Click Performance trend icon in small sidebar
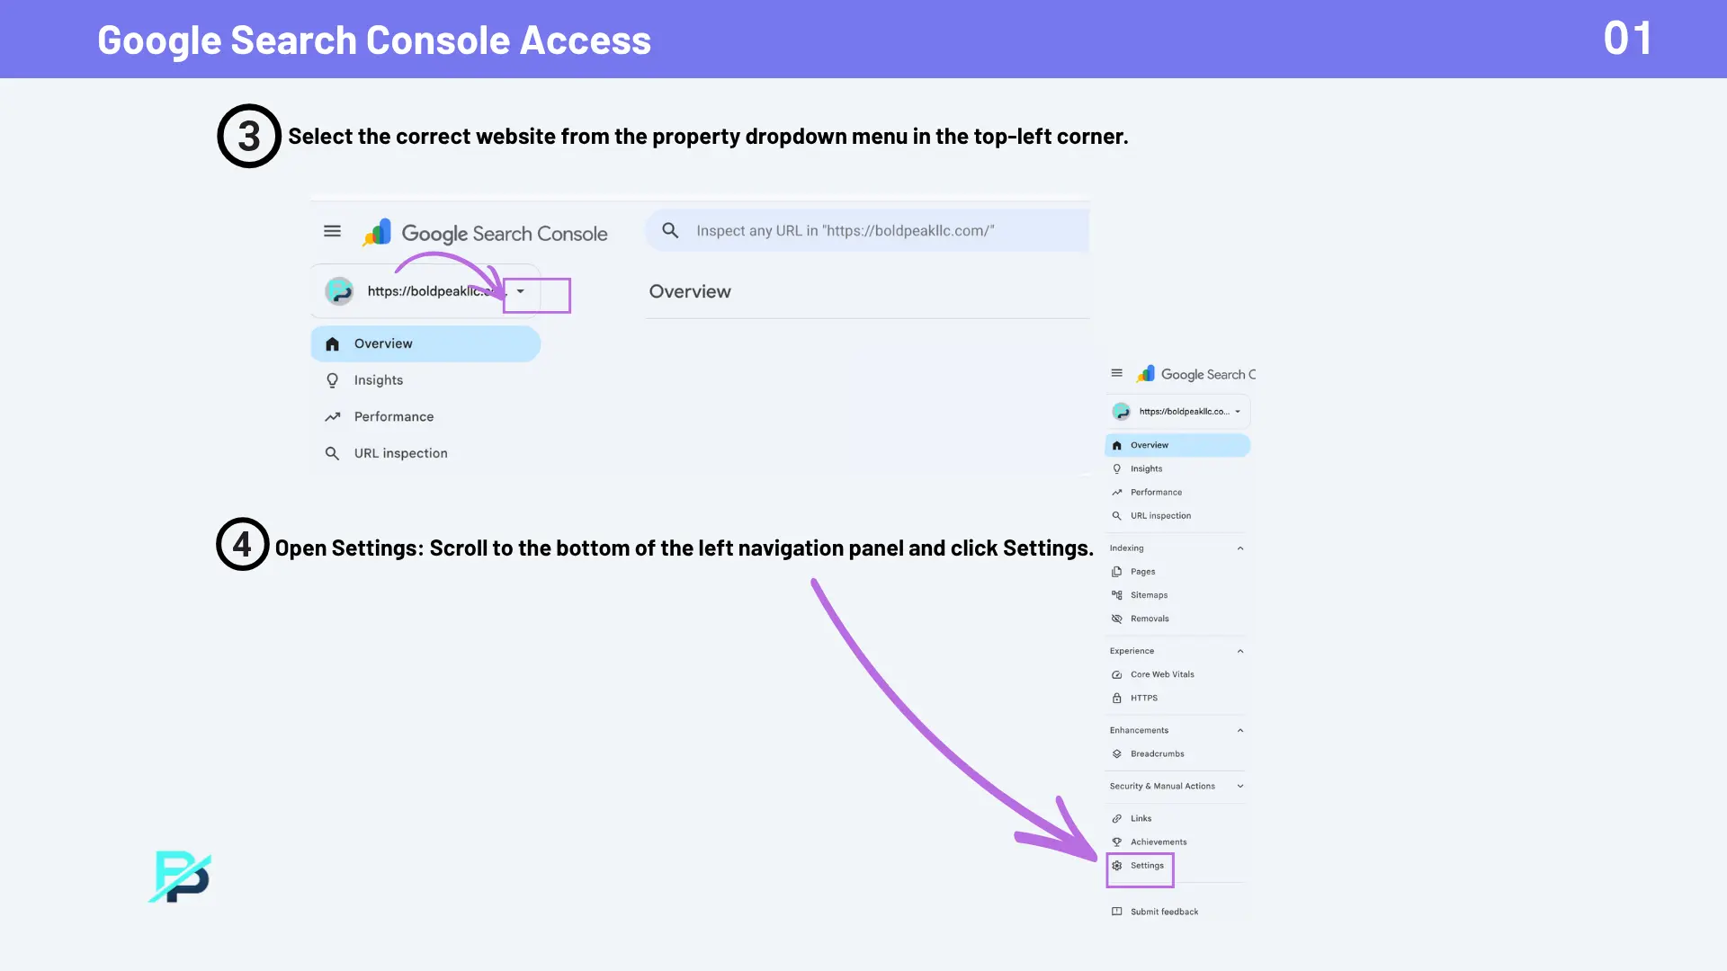 click(1116, 492)
